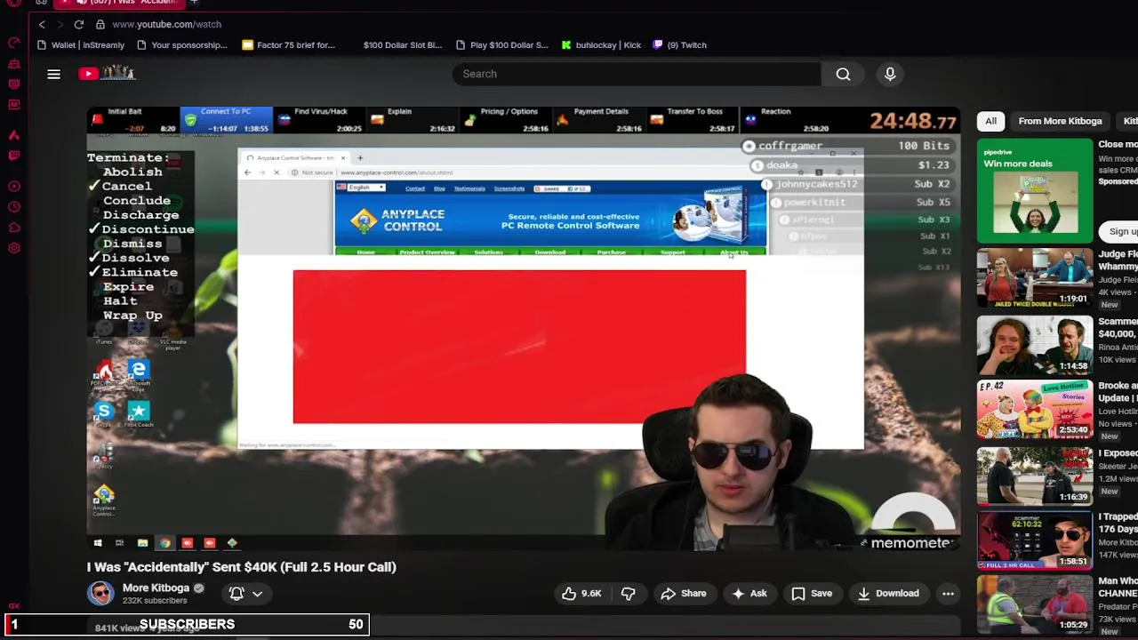Viewport: 1138px width, 640px height.
Task: Click video title text
Action: 242,567
